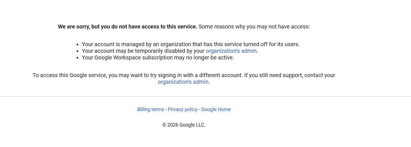The height and width of the screenshot is (147, 411).
Task: Click the bullet dot of the first reason
Action: [x=78, y=44]
